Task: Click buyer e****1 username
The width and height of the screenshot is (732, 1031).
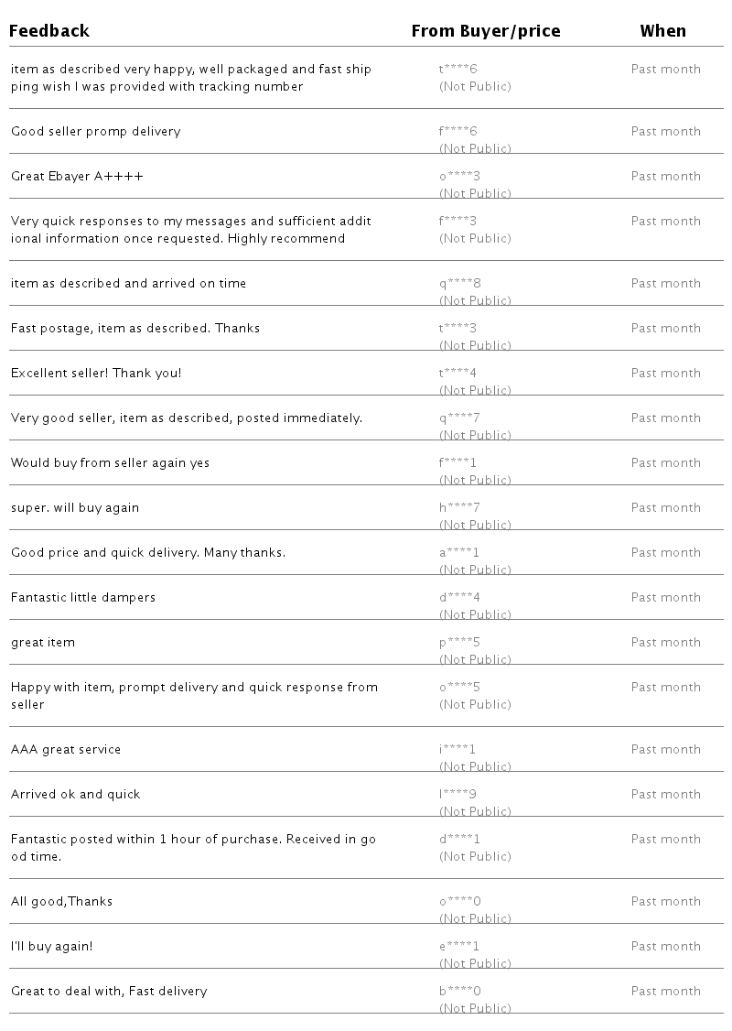Action: 459,946
